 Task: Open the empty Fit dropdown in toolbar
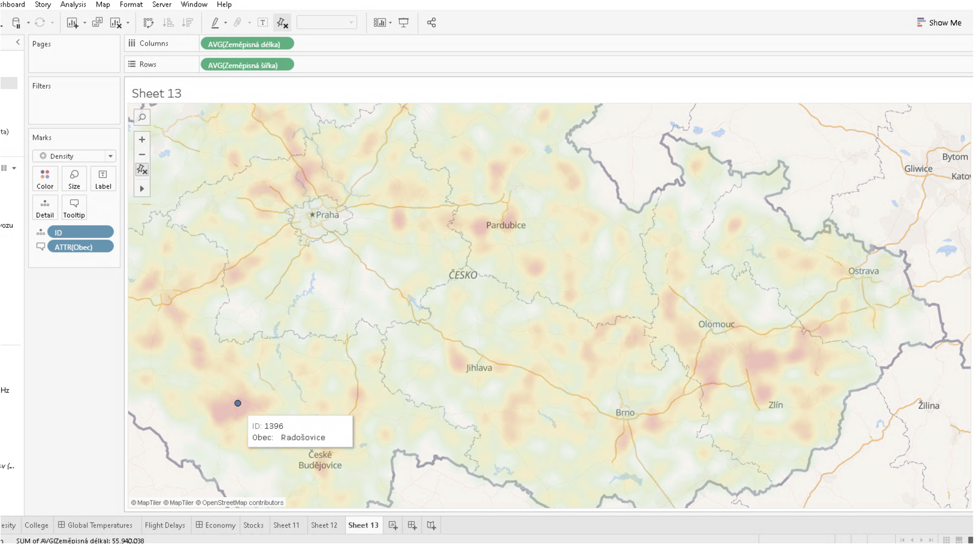tap(326, 23)
